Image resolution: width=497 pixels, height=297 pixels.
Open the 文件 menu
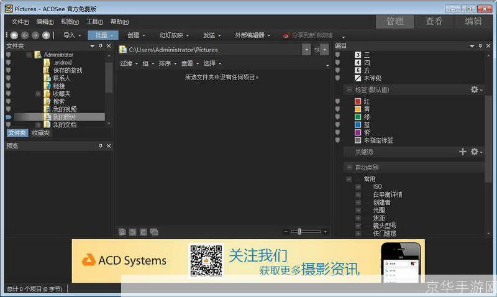pos(20,22)
